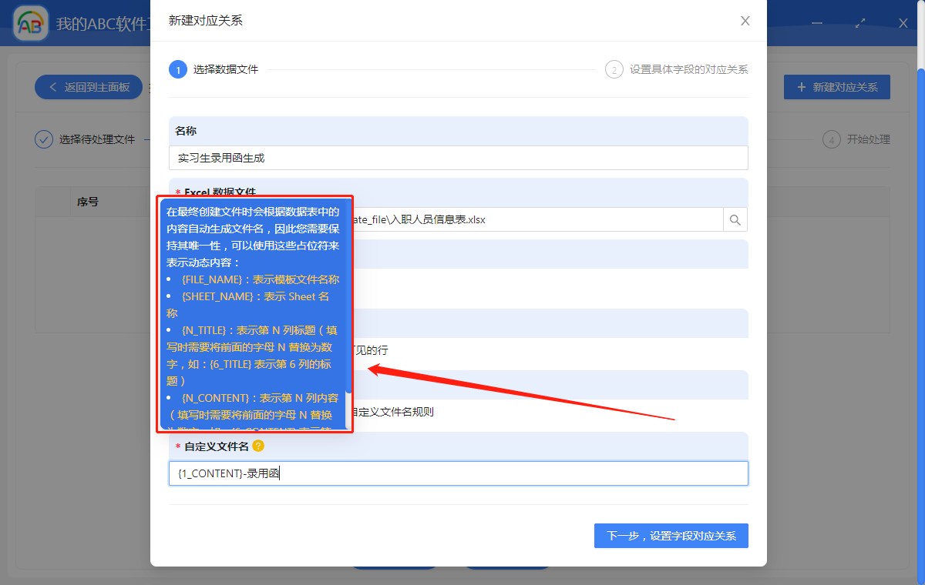Close the 新建对应关系 dialog
Viewport: 925px width, 585px height.
click(x=745, y=21)
